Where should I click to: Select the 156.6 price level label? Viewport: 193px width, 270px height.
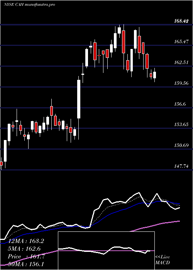click(x=180, y=104)
